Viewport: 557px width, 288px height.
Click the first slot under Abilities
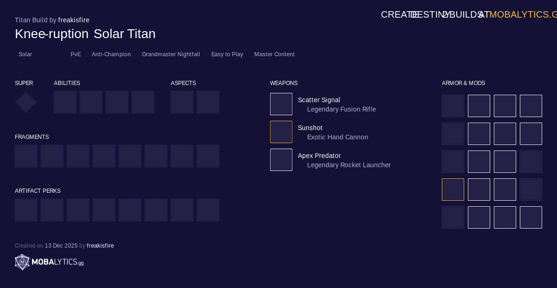click(65, 102)
